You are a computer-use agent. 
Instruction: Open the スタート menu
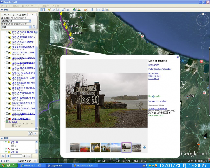pyautogui.click(x=9, y=165)
